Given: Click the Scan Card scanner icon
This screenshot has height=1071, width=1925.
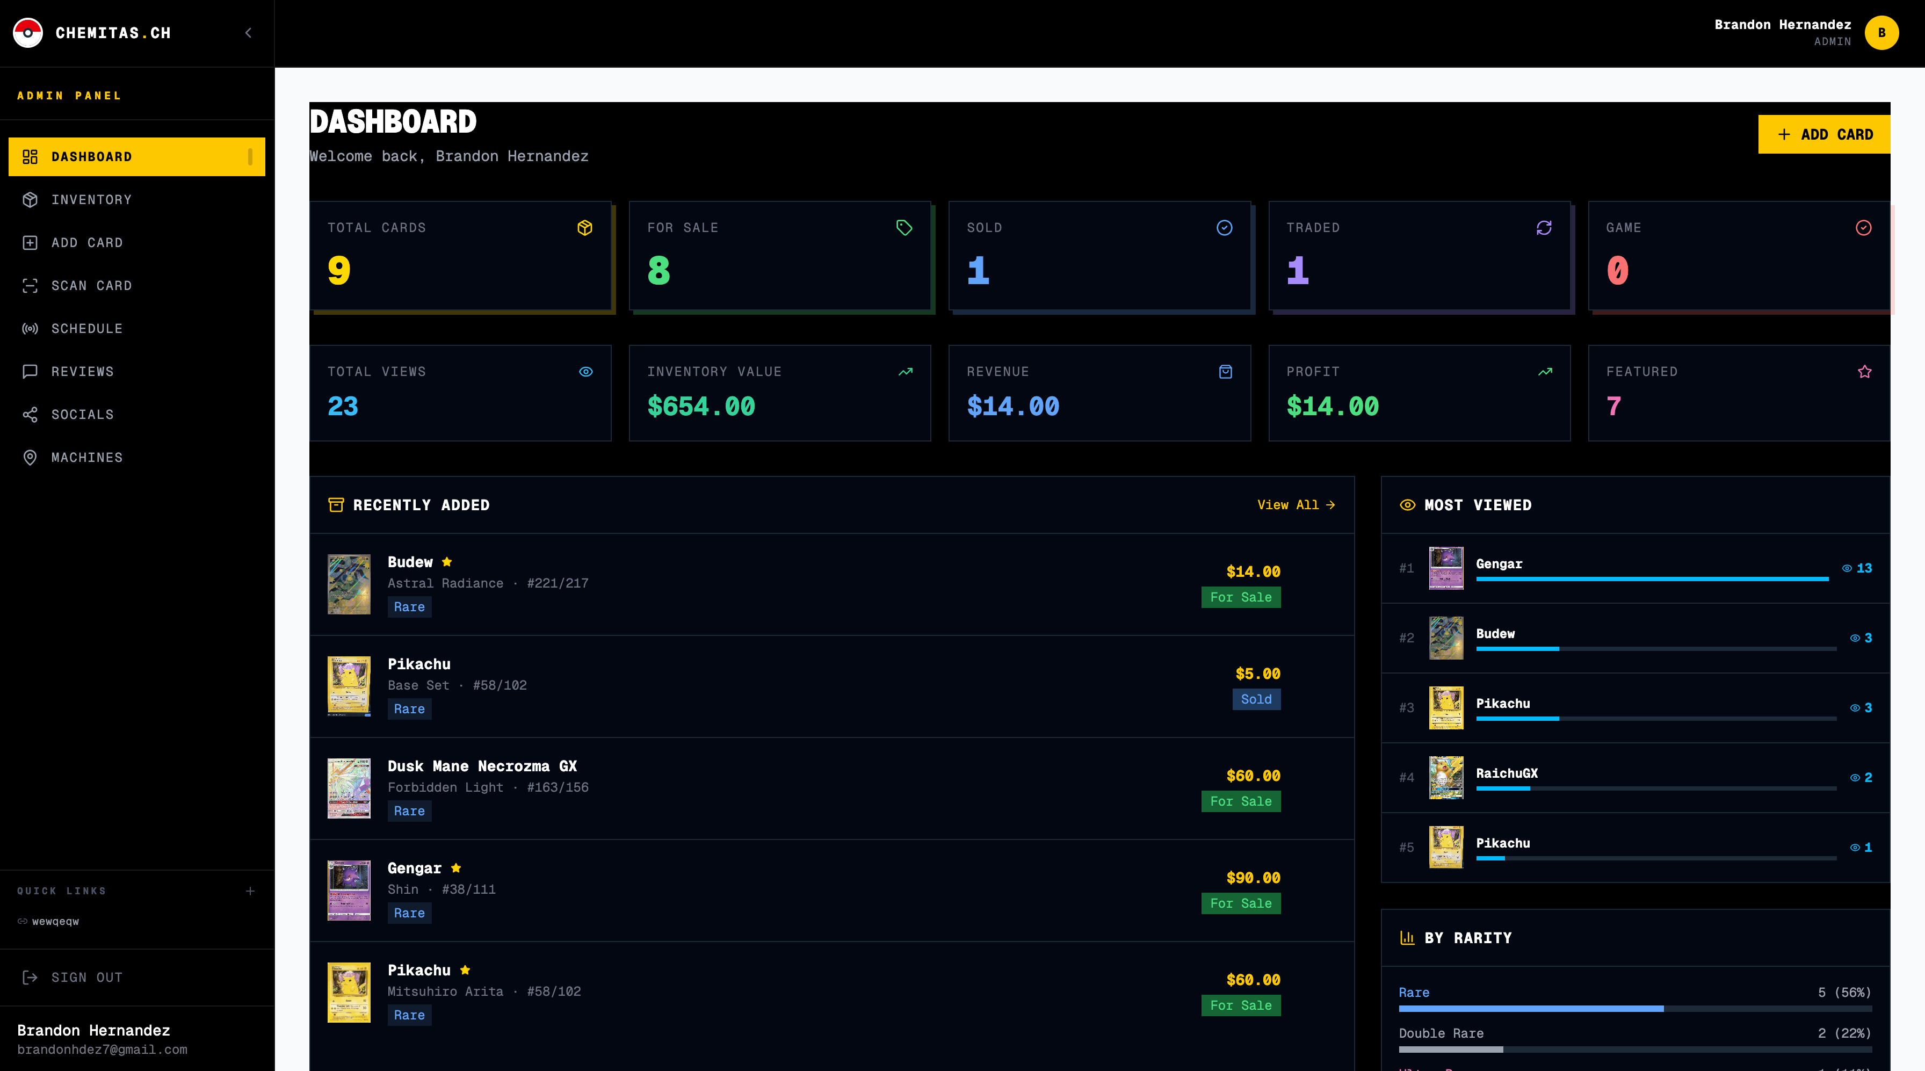Looking at the screenshot, I should [30, 286].
